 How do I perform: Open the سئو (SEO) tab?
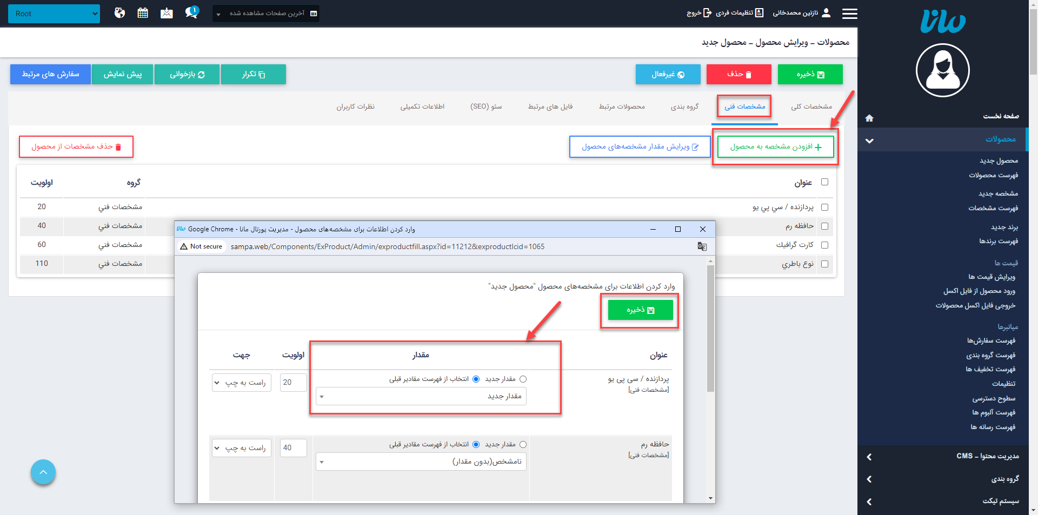coord(486,106)
